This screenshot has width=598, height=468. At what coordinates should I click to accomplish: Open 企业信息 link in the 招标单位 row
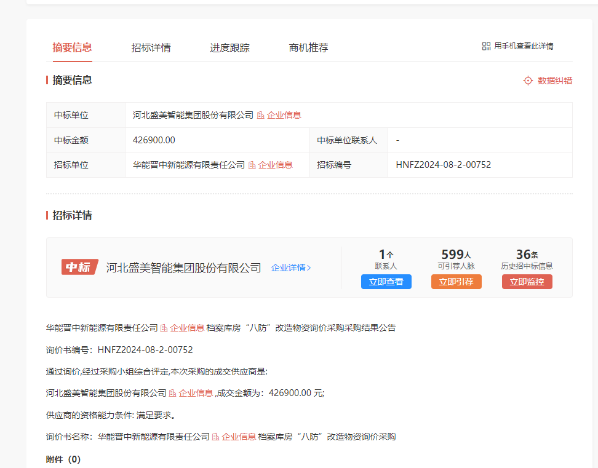click(276, 165)
